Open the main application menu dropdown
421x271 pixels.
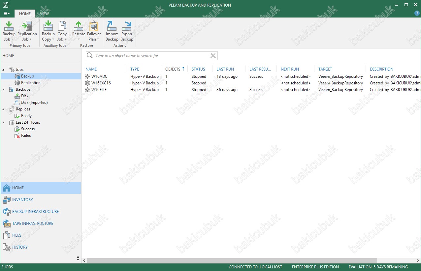[7, 14]
